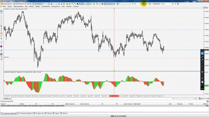Click the green restart arrow icon
209x117 pixels.
[x=30, y=4]
